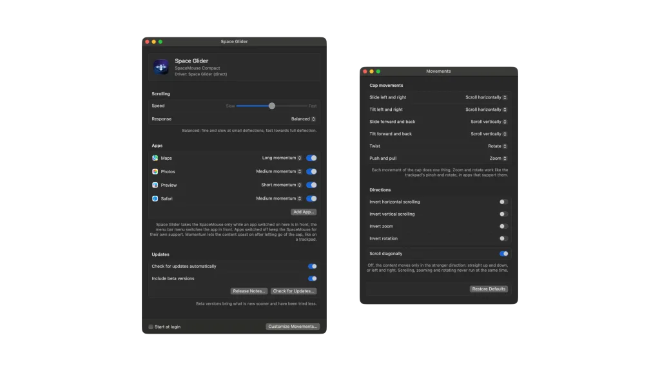
Task: Click the Add App... button
Action: coord(304,212)
